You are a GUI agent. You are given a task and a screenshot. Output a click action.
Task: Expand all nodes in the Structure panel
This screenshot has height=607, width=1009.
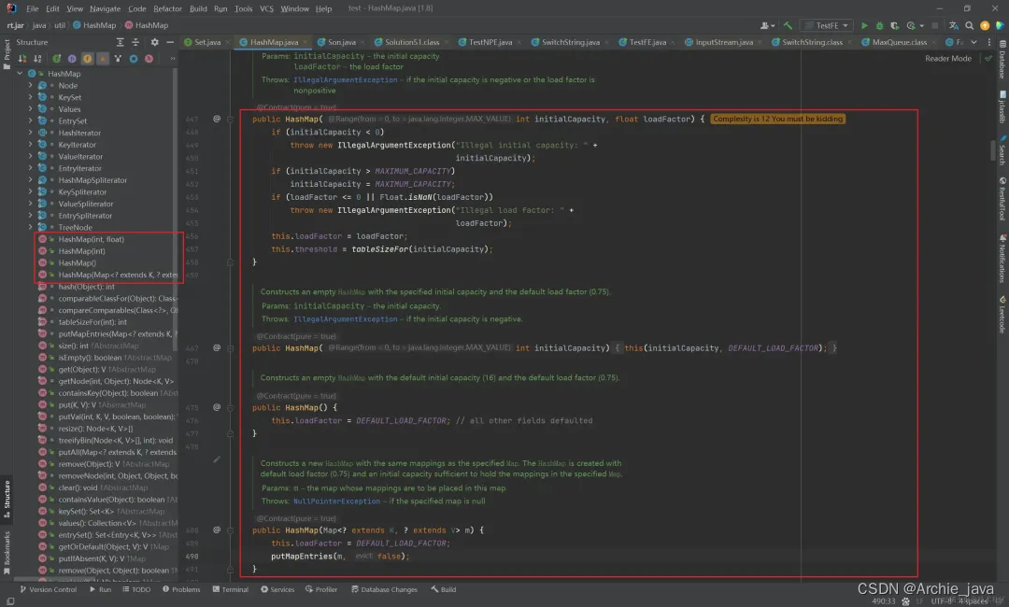(x=120, y=42)
